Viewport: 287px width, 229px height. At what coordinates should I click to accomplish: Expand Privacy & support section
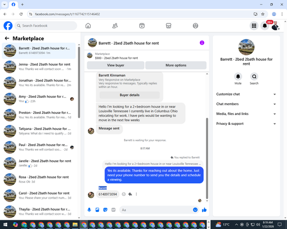pyautogui.click(x=246, y=124)
